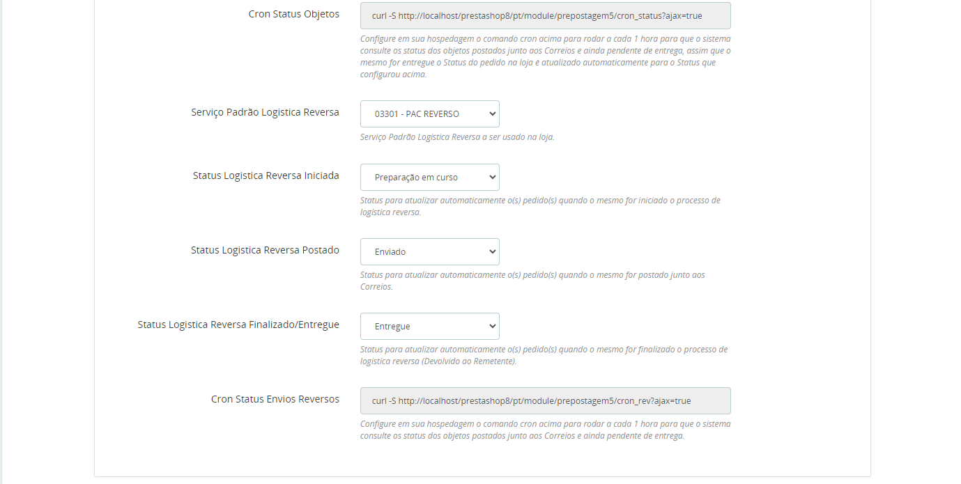Click the Status Logistica Reversa Finalizado/Entregue label
This screenshot has height=484, width=961.
(238, 325)
